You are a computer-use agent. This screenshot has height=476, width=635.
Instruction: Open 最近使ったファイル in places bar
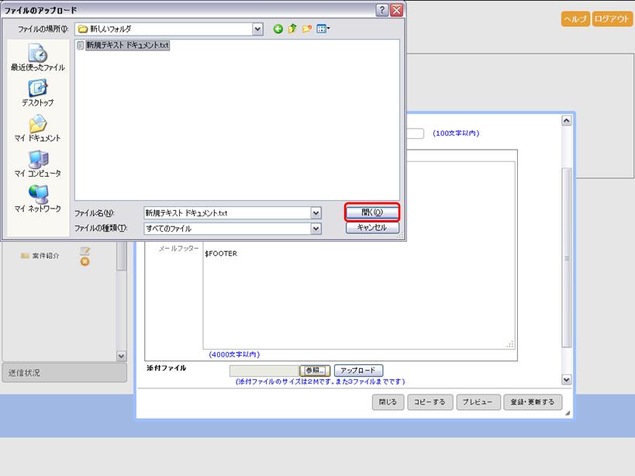click(x=37, y=58)
